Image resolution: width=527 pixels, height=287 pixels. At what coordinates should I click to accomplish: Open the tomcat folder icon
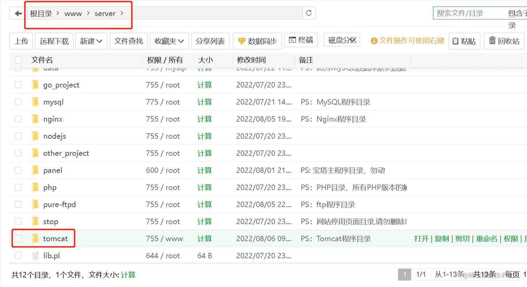coord(36,238)
